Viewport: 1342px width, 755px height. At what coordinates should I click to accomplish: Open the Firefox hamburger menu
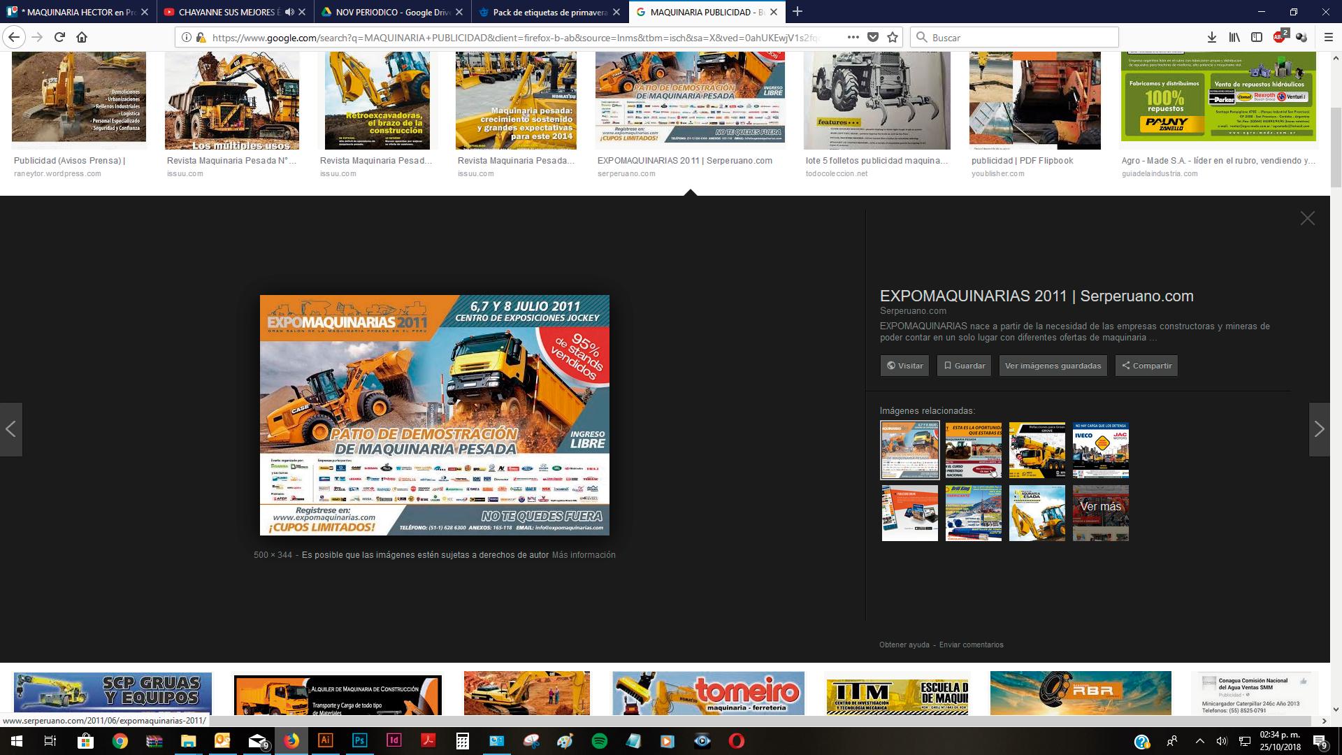(x=1329, y=38)
